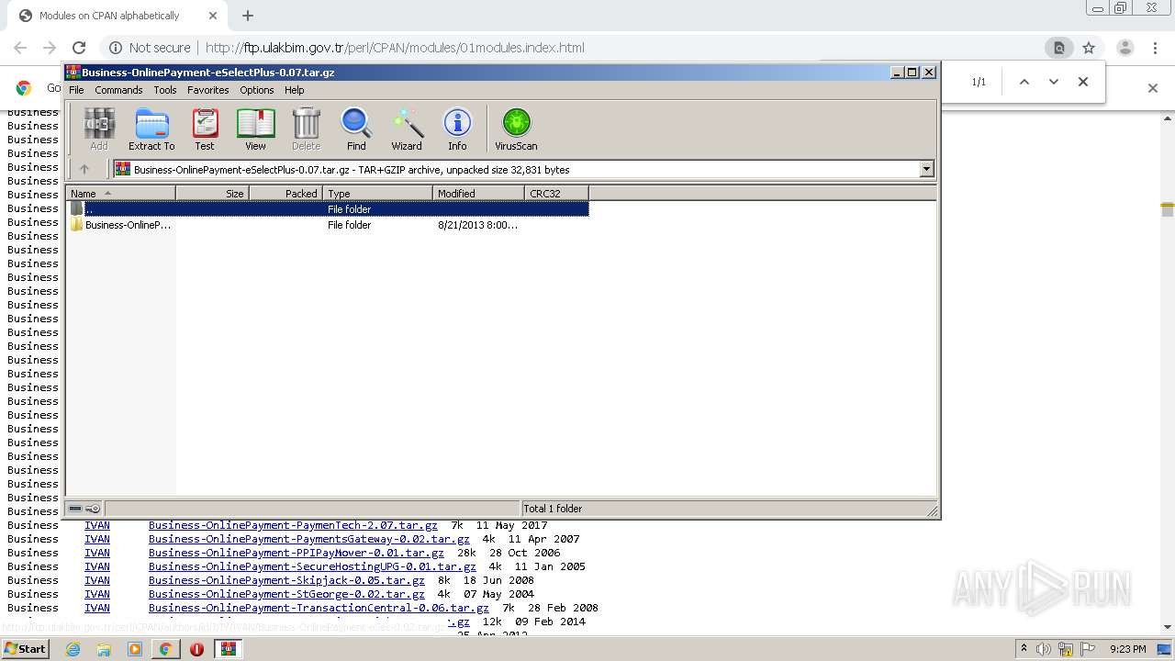1175x661 pixels.
Task: Click Business-OnlinePayment-Skipjack-0.05.tar.gz link
Action: coord(286,580)
